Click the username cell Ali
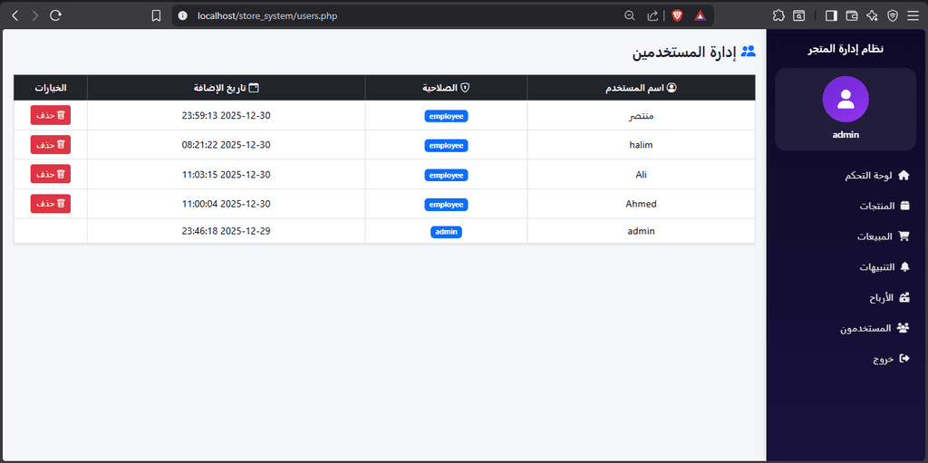The image size is (928, 463). point(641,175)
